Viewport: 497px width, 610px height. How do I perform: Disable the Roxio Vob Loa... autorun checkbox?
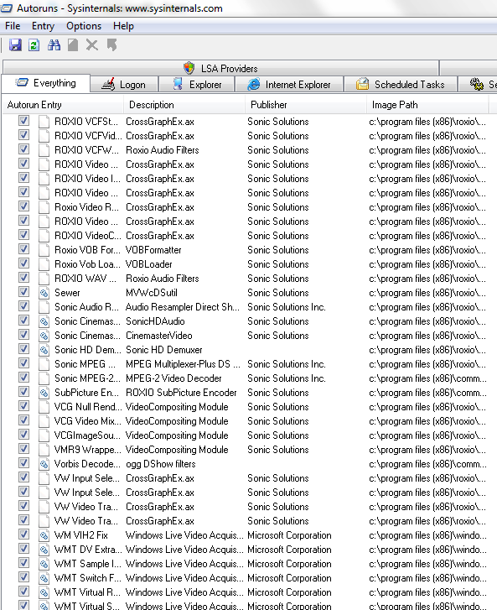(23, 263)
